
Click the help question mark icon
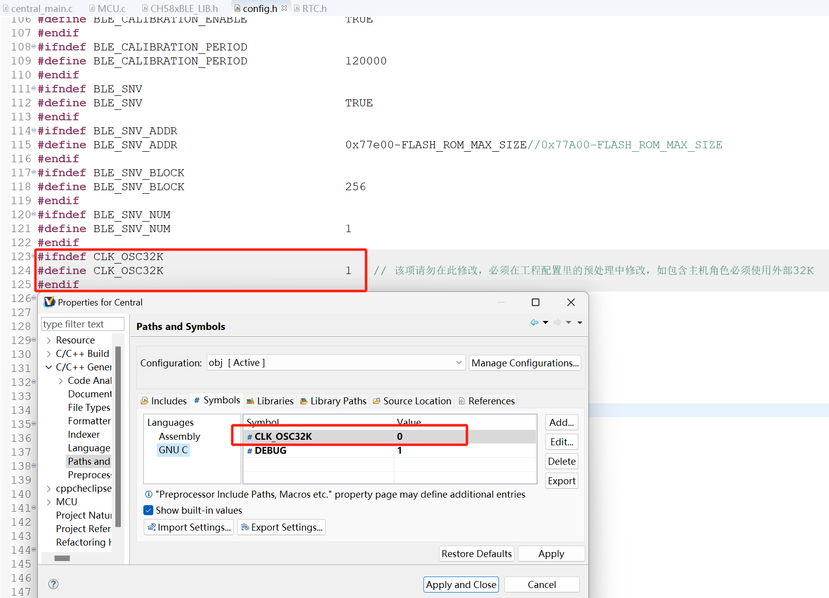[x=53, y=584]
